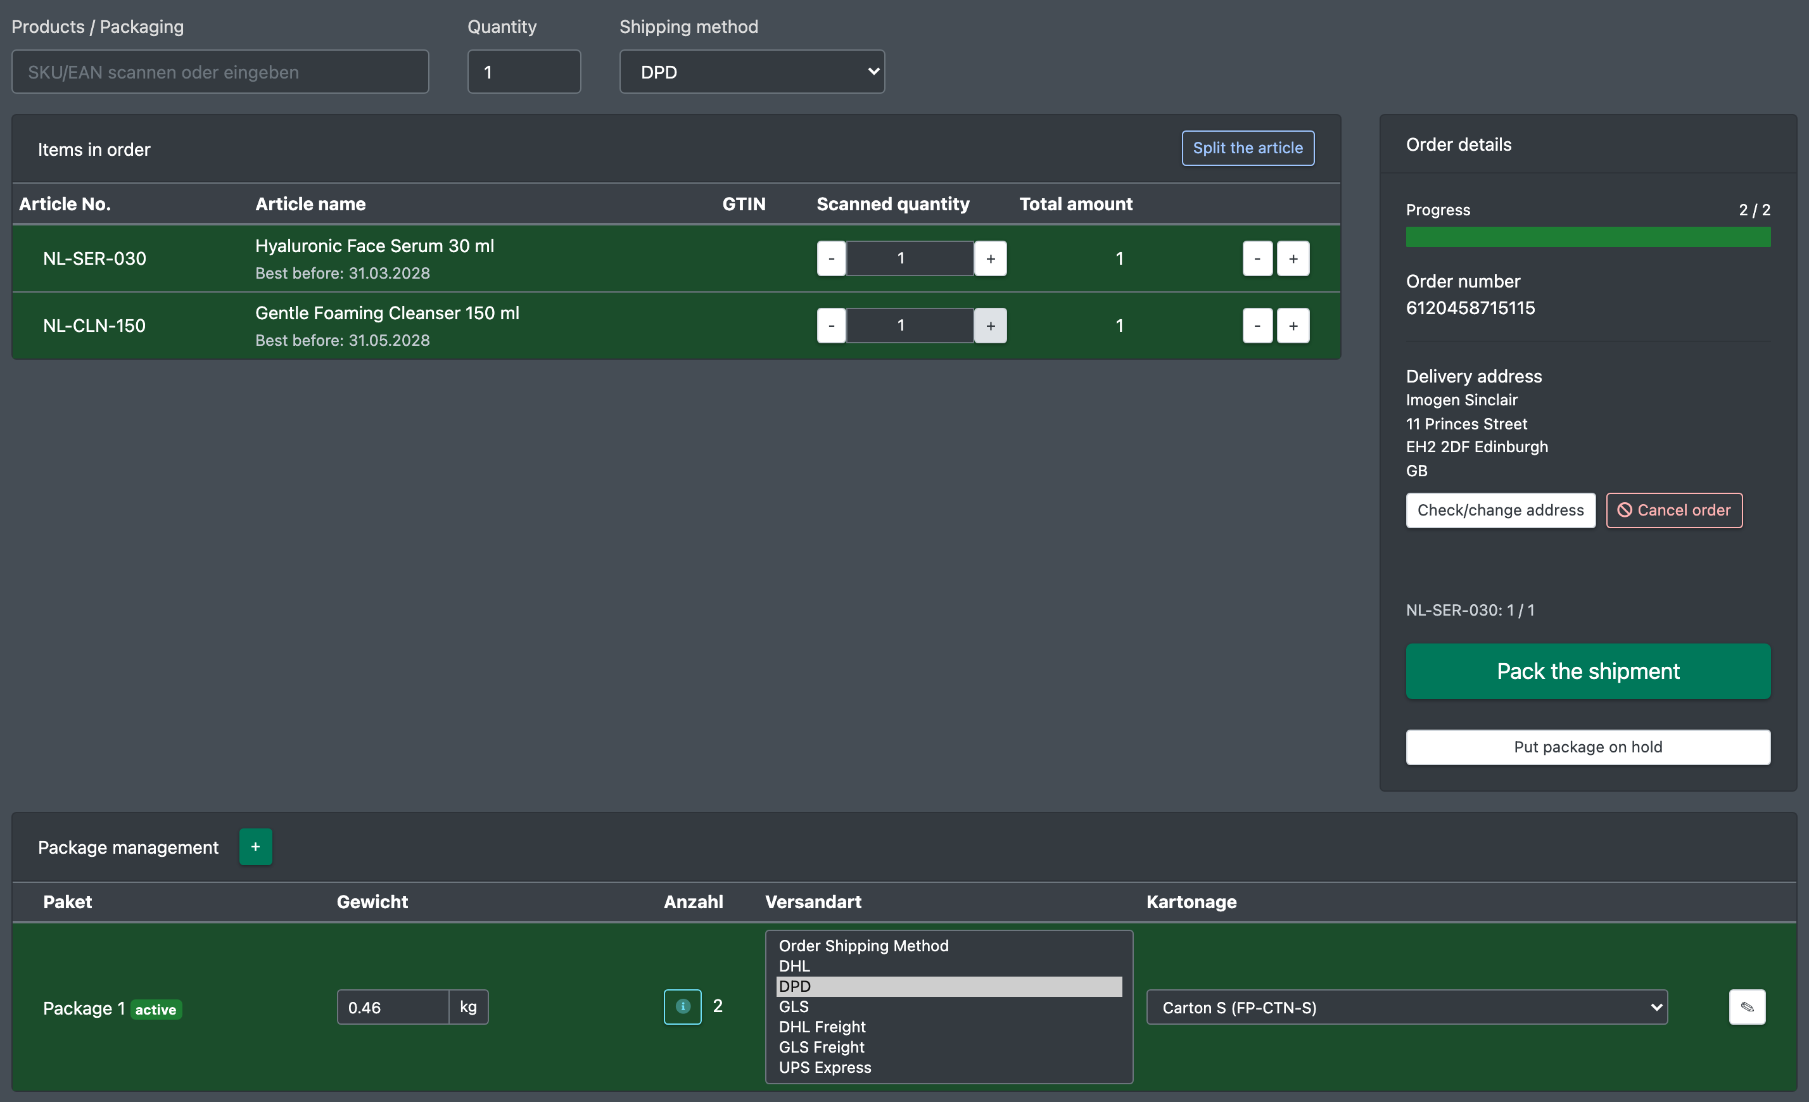Click the green add package plus button
Viewport: 1809px width, 1102px height.
coord(255,847)
